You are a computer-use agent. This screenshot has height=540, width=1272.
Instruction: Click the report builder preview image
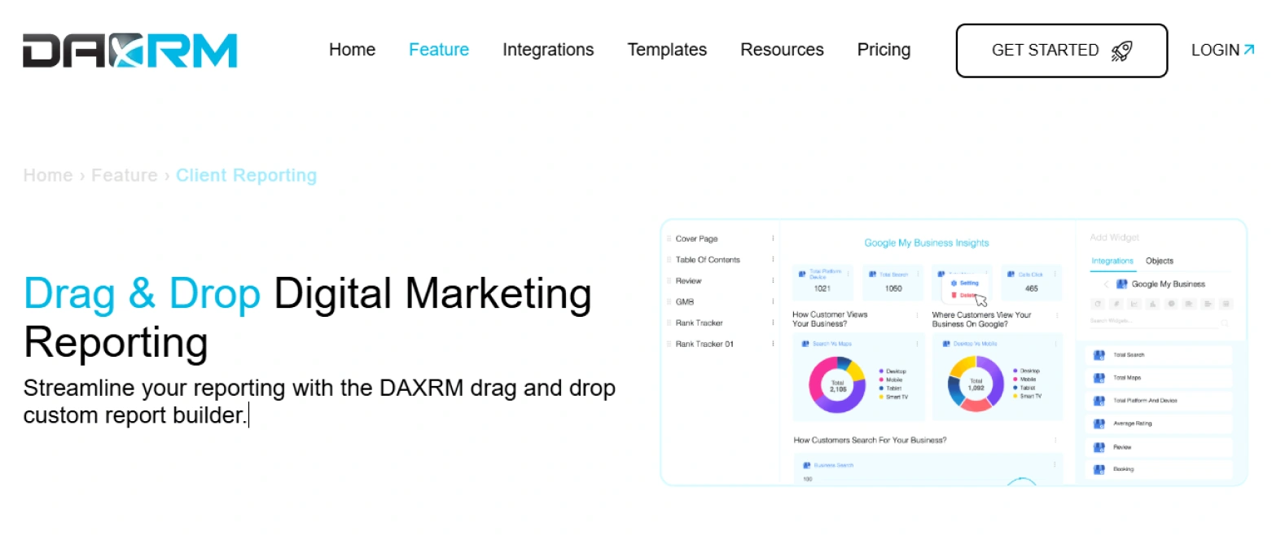tap(954, 352)
